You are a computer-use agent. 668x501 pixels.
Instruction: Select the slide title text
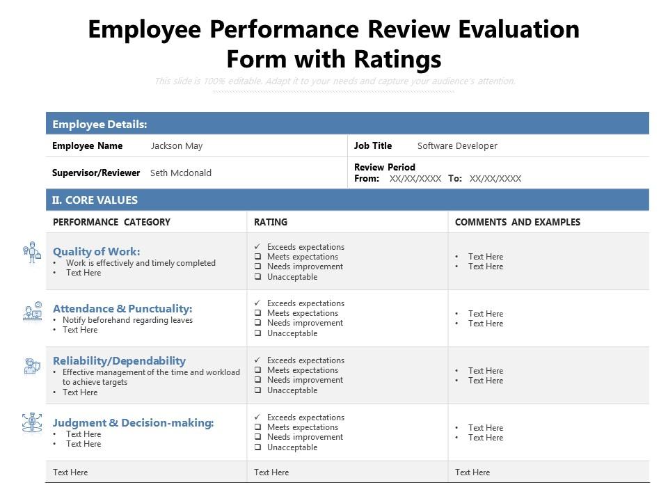click(x=334, y=44)
